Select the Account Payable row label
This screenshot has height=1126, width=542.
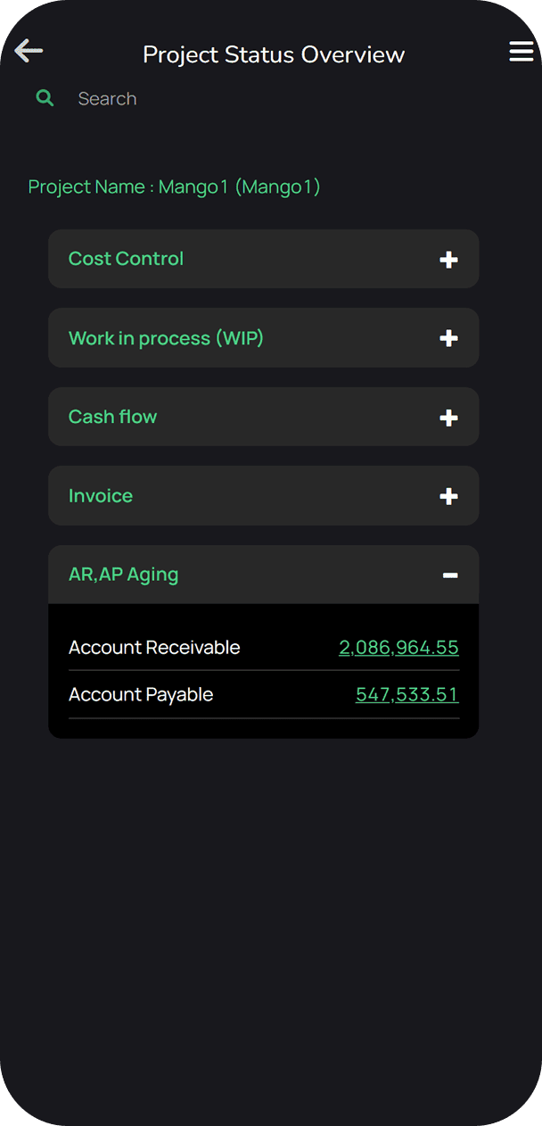click(x=141, y=695)
